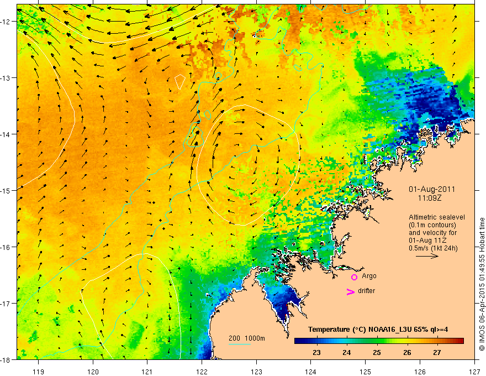Click the Argo legend text
The image size is (486, 376).
coord(369,276)
